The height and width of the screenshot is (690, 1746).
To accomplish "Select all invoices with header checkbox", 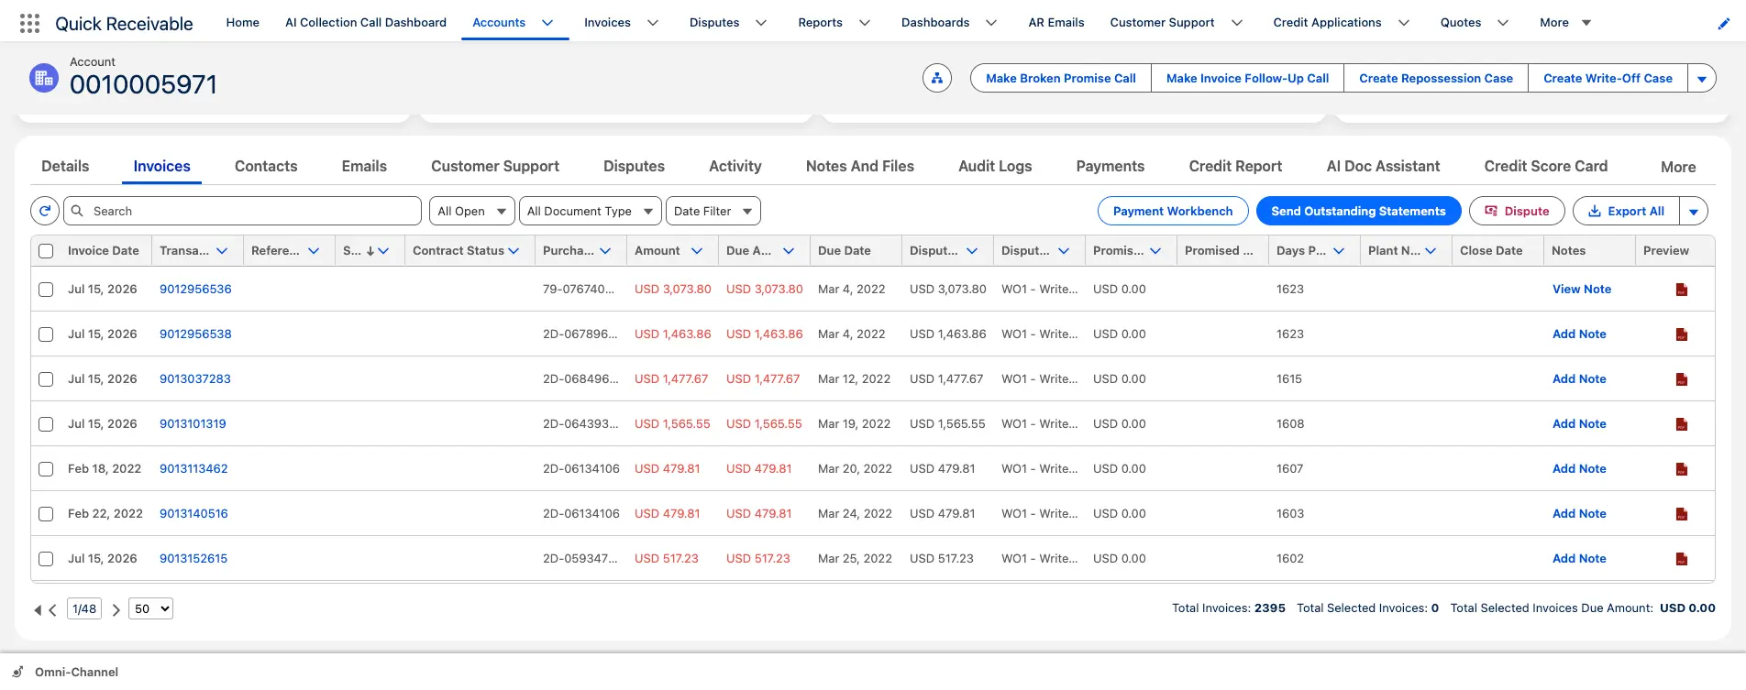I will tap(46, 251).
